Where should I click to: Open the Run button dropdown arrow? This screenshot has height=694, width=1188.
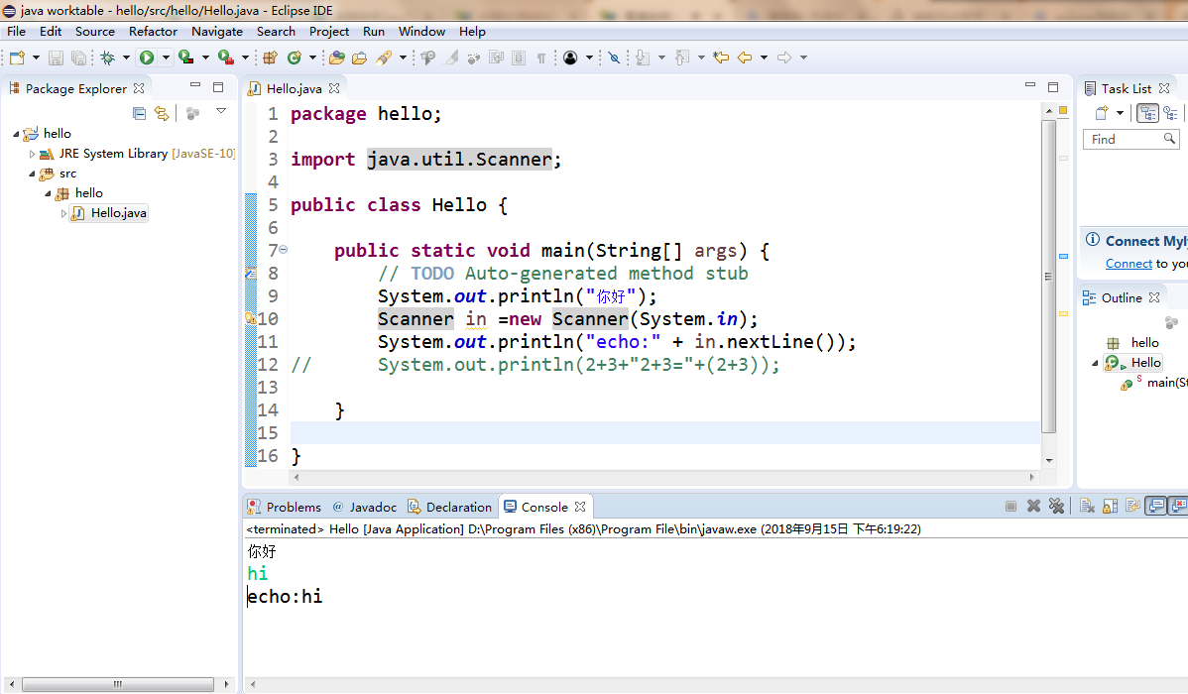pos(166,58)
